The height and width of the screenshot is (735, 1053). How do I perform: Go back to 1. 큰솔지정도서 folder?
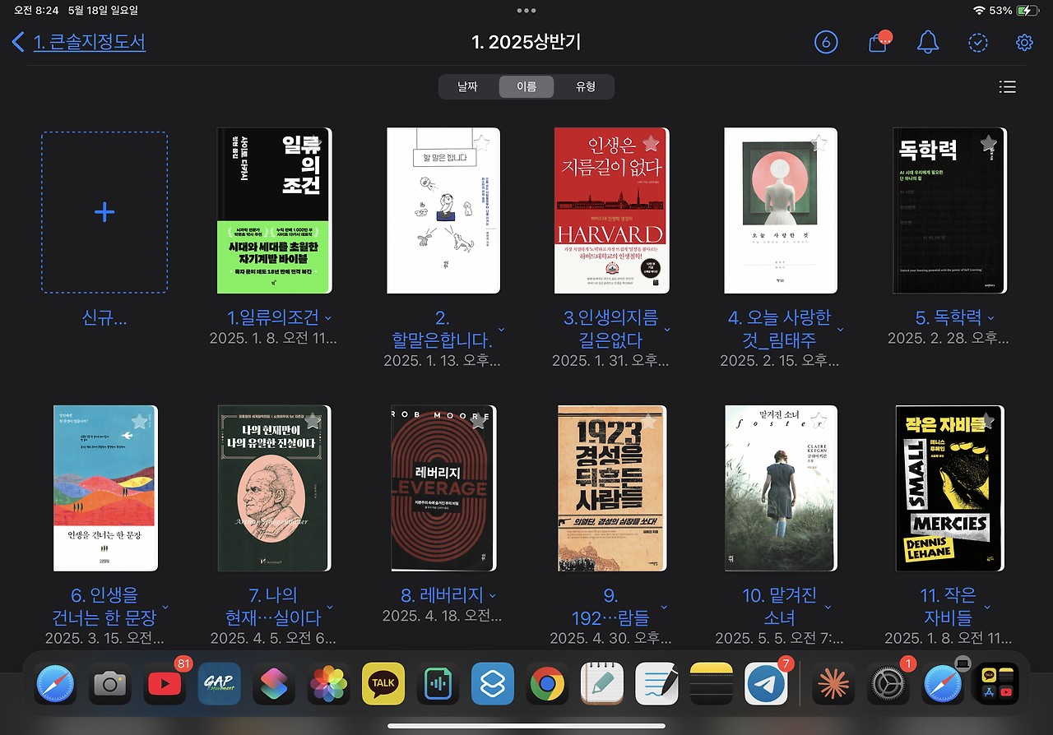[x=79, y=42]
